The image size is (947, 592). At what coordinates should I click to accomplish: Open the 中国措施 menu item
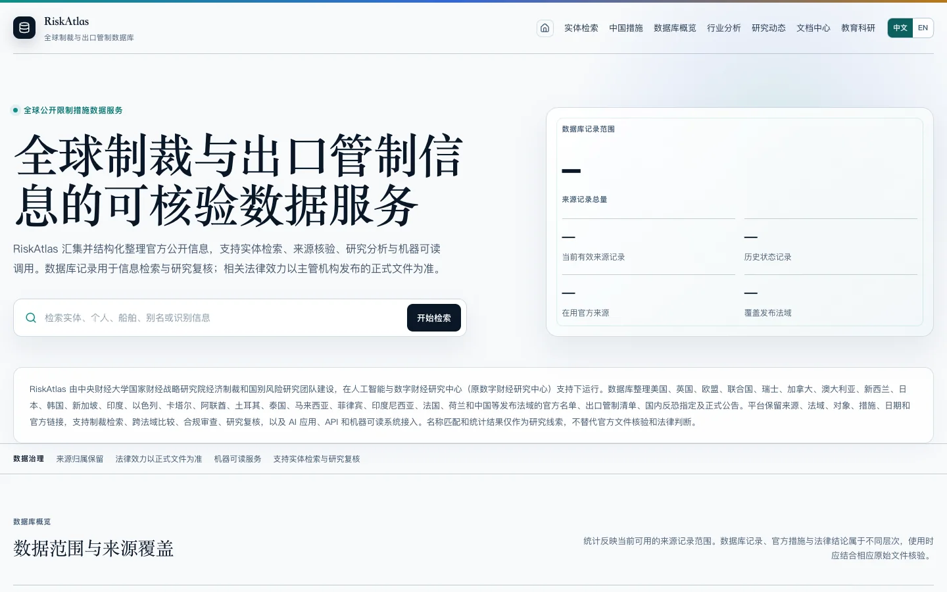(626, 28)
